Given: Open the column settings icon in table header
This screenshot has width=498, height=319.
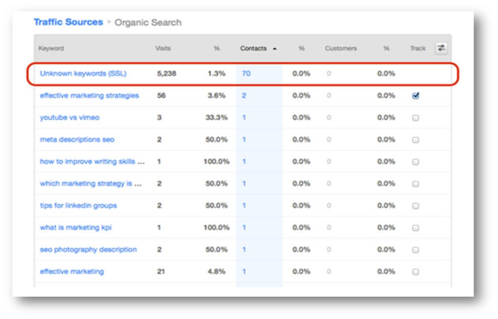Looking at the screenshot, I should click(442, 48).
